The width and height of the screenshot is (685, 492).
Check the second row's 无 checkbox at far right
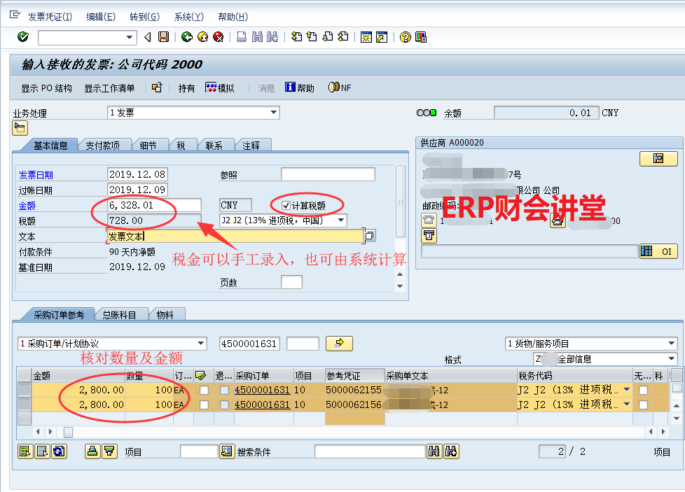tap(643, 405)
